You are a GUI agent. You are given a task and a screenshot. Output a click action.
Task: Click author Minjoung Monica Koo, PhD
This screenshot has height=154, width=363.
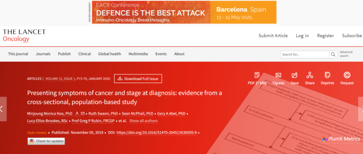pyautogui.click(x=49, y=114)
